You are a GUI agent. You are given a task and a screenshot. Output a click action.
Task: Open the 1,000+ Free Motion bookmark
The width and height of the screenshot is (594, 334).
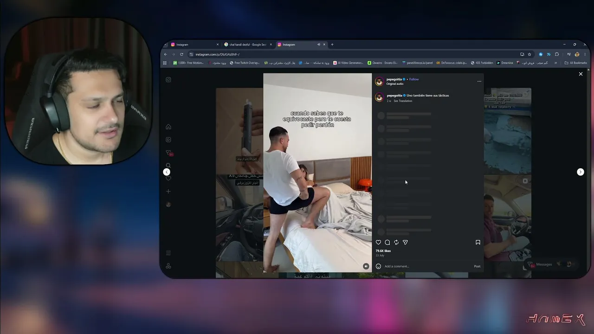(188, 63)
